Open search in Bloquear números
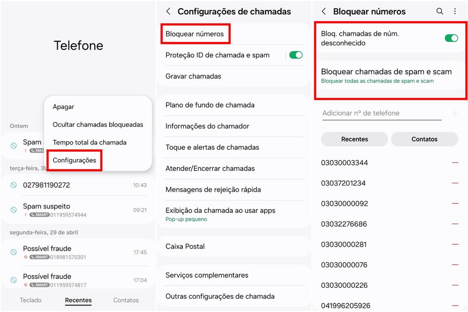 (440, 11)
